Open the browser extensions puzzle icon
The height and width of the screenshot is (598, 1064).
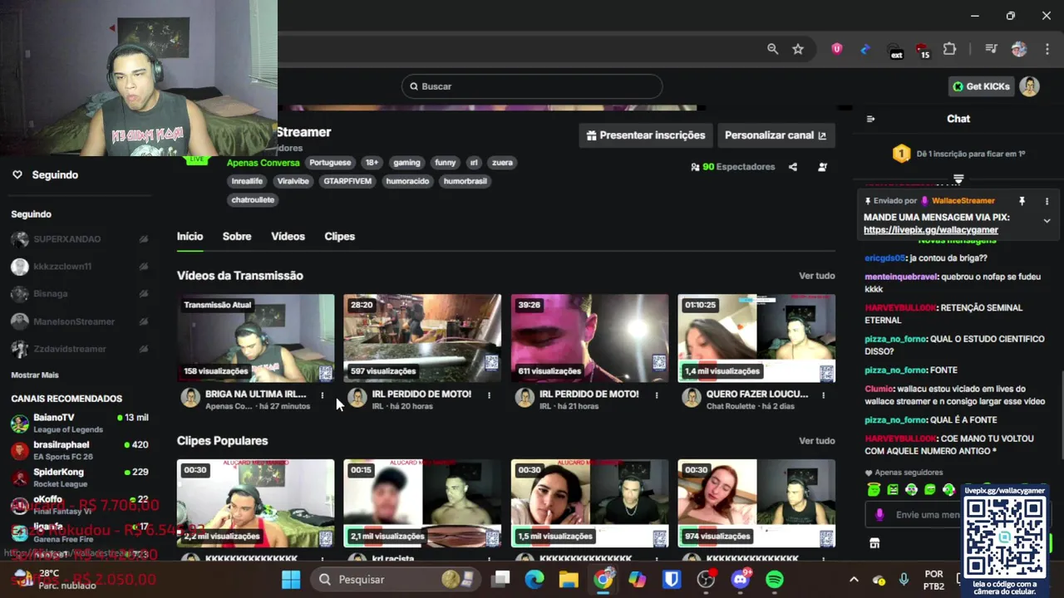click(950, 49)
